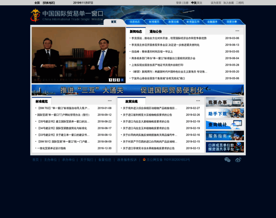This screenshot has height=218, width=276.
Task: Open news 李克强主持召开国务院常务会议
Action: [166, 45]
